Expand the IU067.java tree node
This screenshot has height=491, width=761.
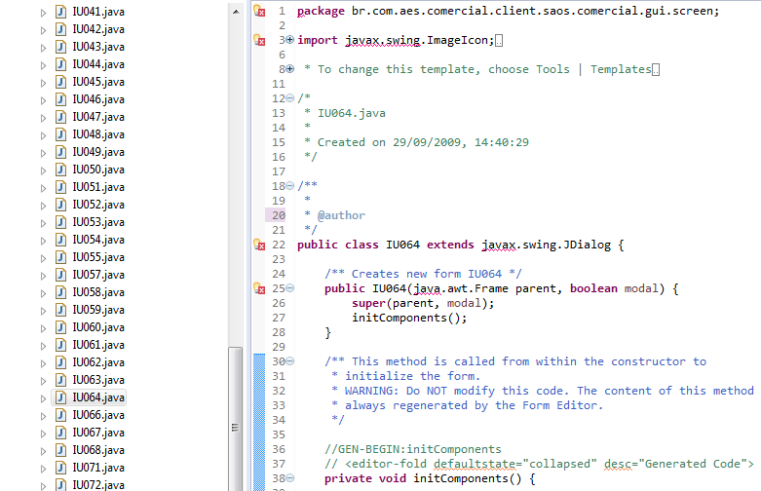click(43, 434)
